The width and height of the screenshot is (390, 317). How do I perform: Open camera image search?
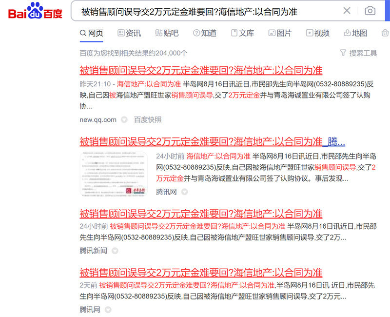click(x=370, y=11)
